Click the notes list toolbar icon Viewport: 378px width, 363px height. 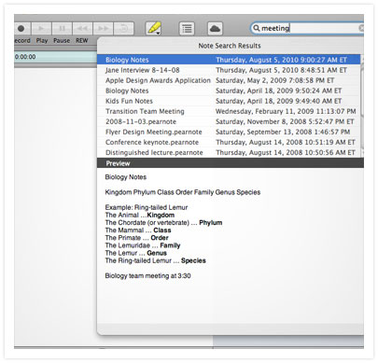187,29
